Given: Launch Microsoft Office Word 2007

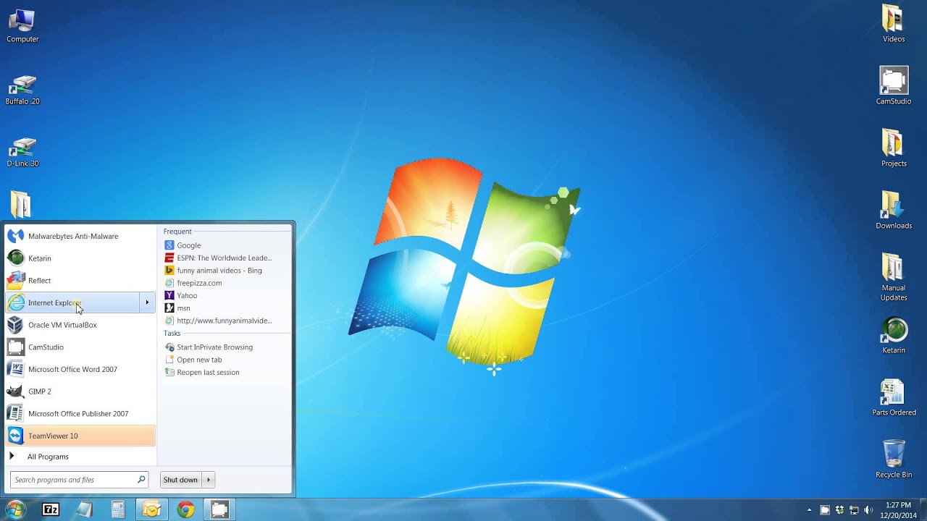Looking at the screenshot, I should pos(80,369).
